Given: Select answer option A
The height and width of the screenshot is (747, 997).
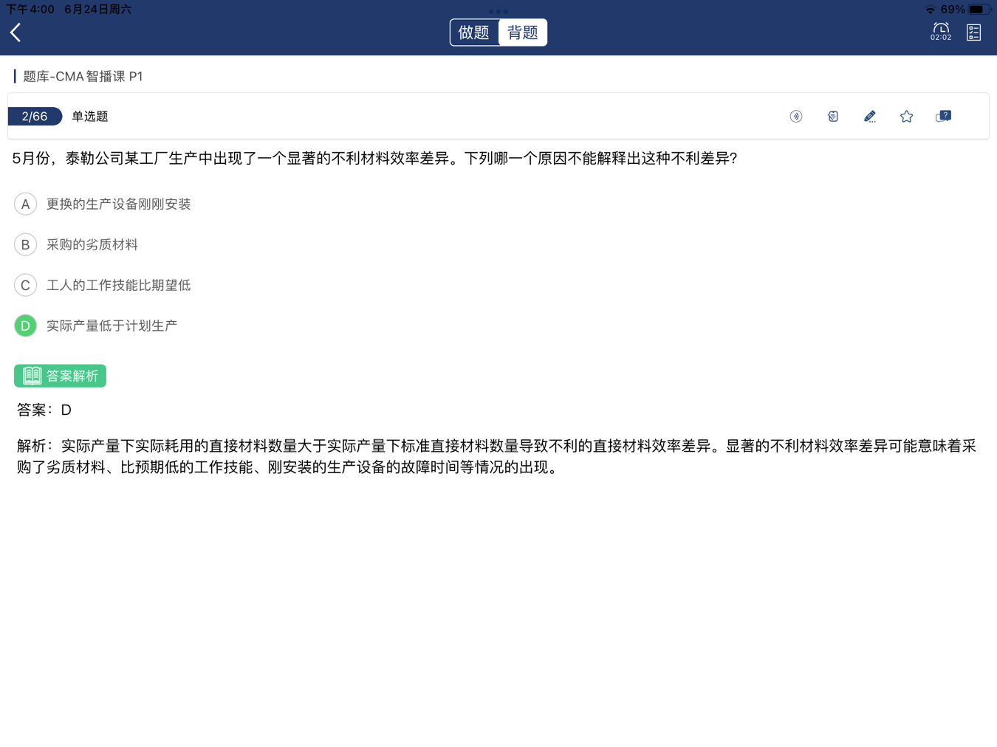Looking at the screenshot, I should click(26, 204).
